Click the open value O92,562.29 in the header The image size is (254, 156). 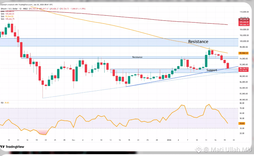[34, 9]
